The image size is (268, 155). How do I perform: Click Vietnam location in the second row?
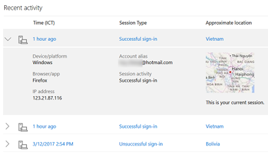click(x=215, y=126)
